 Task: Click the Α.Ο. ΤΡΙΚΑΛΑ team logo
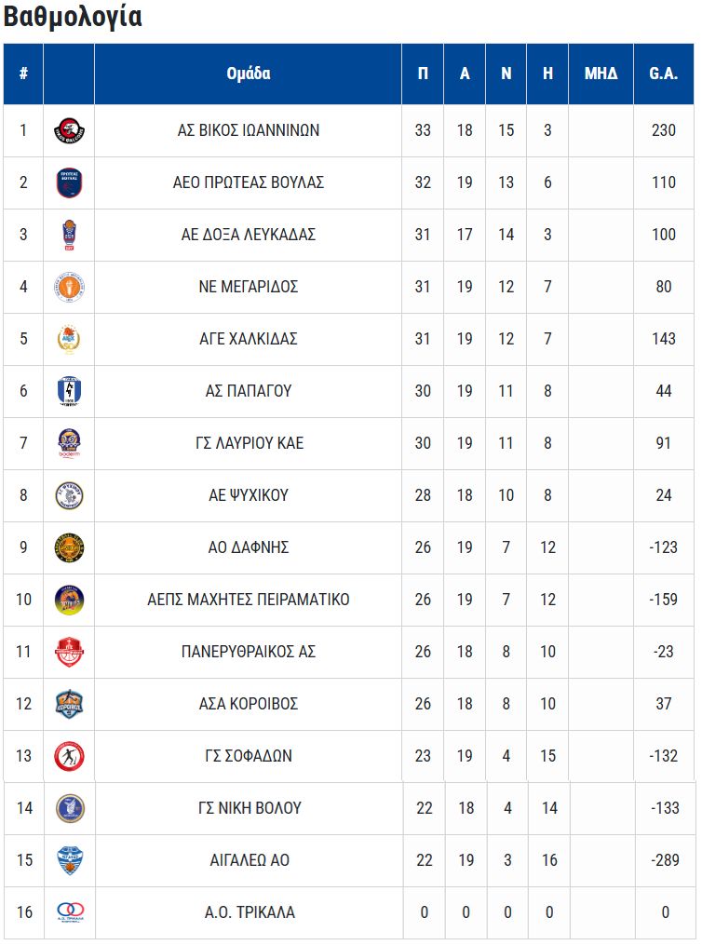coord(70,913)
